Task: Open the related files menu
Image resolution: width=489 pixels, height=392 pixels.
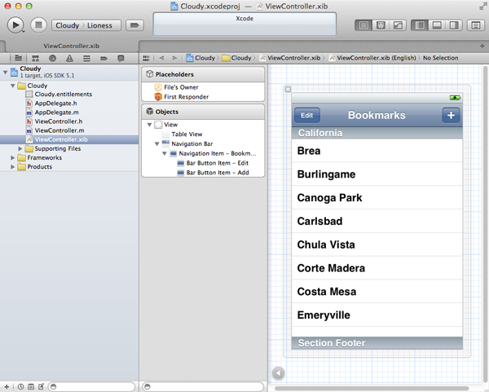Action: point(146,58)
